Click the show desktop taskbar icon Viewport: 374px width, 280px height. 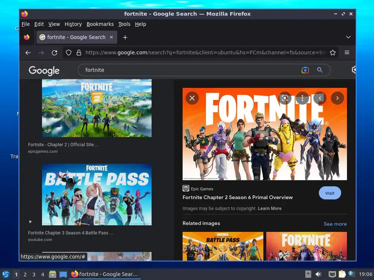point(63,275)
